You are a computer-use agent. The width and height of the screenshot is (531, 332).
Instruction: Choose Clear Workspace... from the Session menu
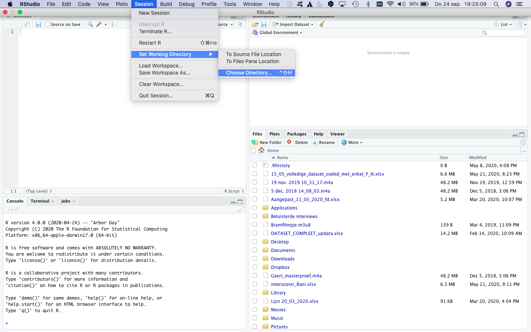175,84
